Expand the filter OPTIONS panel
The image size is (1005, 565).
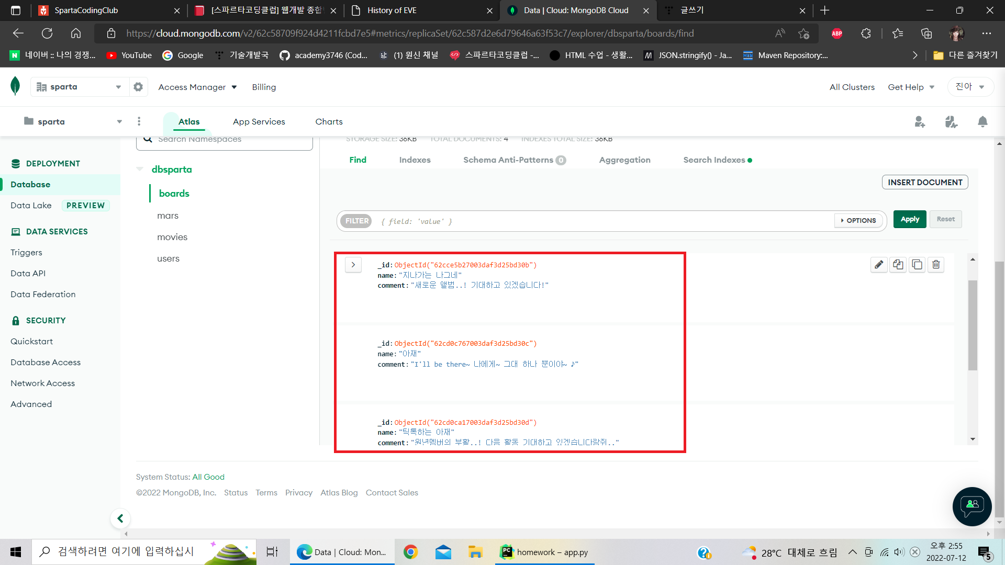coord(858,221)
